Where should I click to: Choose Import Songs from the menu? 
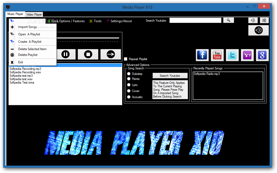33,27
